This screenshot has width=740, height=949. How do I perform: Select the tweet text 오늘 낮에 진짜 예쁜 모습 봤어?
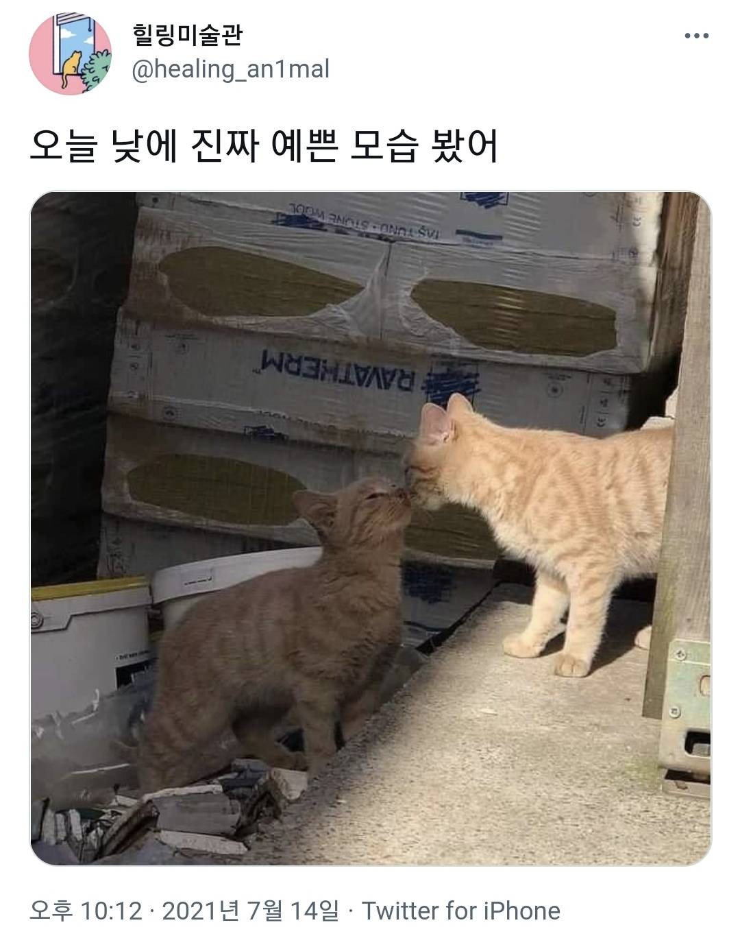pyautogui.click(x=264, y=146)
